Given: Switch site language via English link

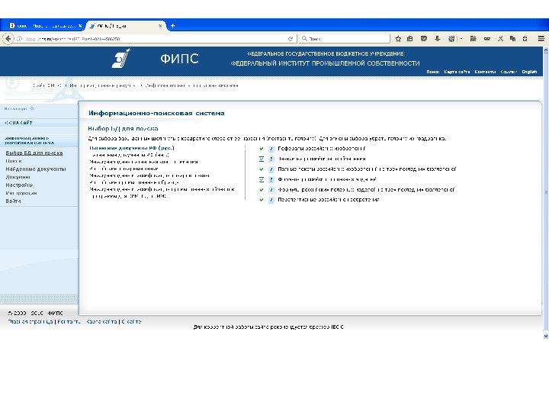Looking at the screenshot, I should (x=529, y=72).
